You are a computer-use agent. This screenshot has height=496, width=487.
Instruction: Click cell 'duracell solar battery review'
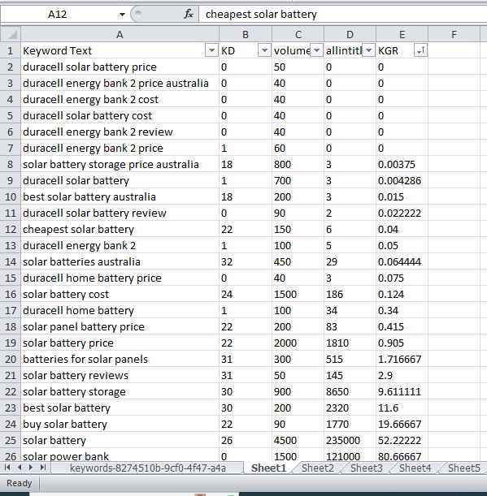[120, 213]
